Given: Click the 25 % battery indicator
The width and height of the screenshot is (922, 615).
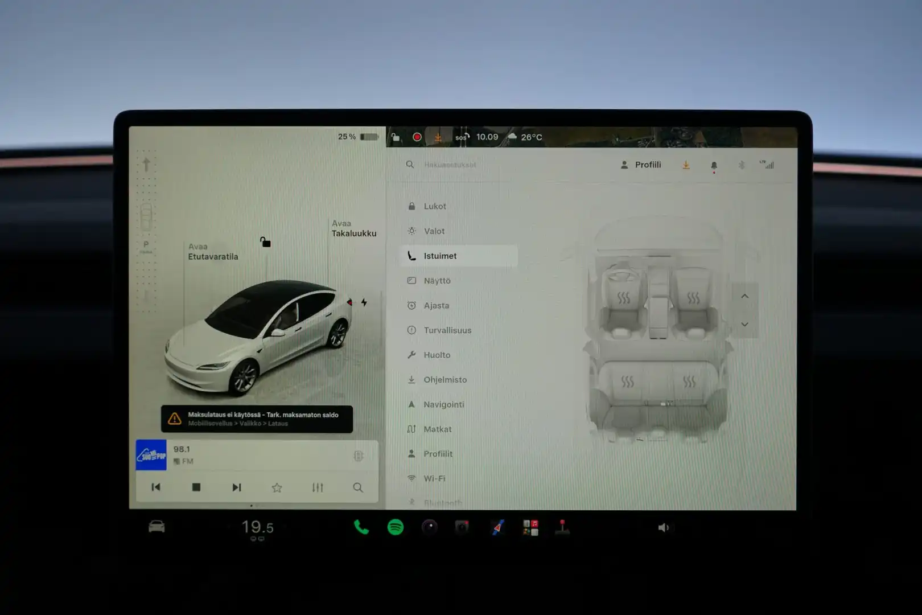Looking at the screenshot, I should (x=358, y=137).
